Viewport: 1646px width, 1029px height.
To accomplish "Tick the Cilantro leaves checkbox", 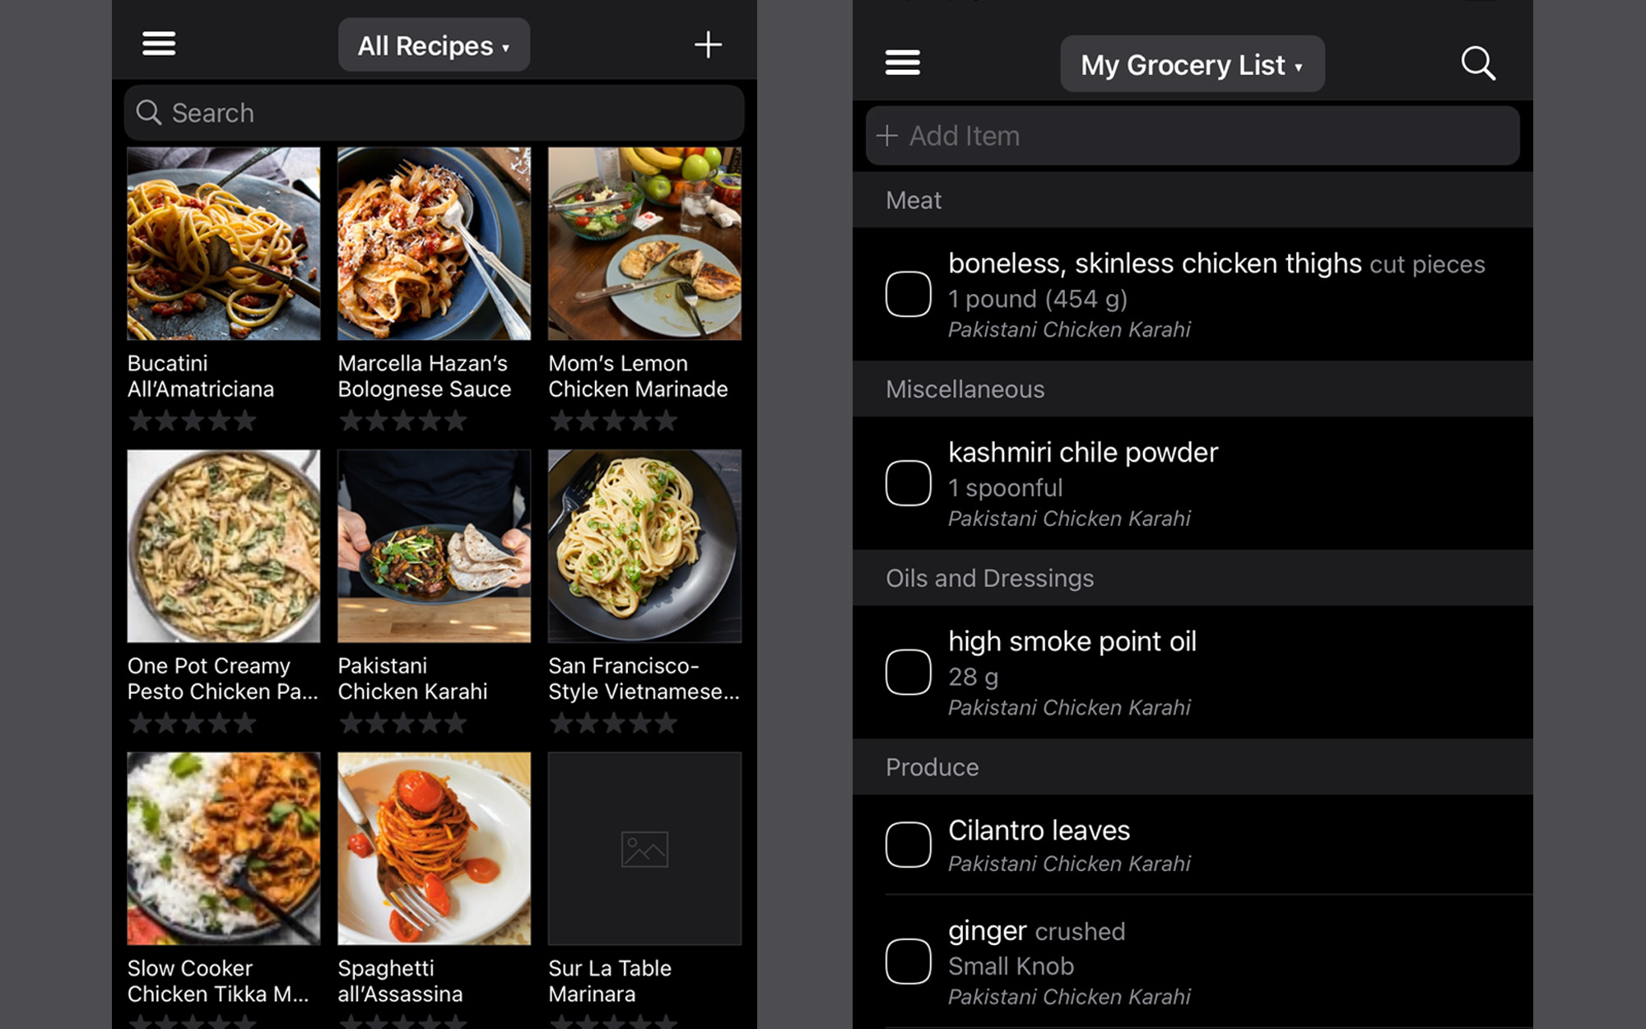I will tap(908, 845).
